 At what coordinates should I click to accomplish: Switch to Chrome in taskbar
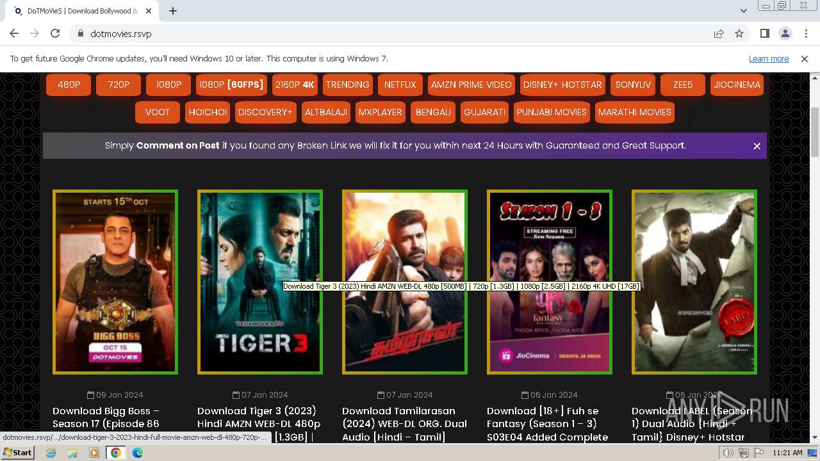point(116,453)
